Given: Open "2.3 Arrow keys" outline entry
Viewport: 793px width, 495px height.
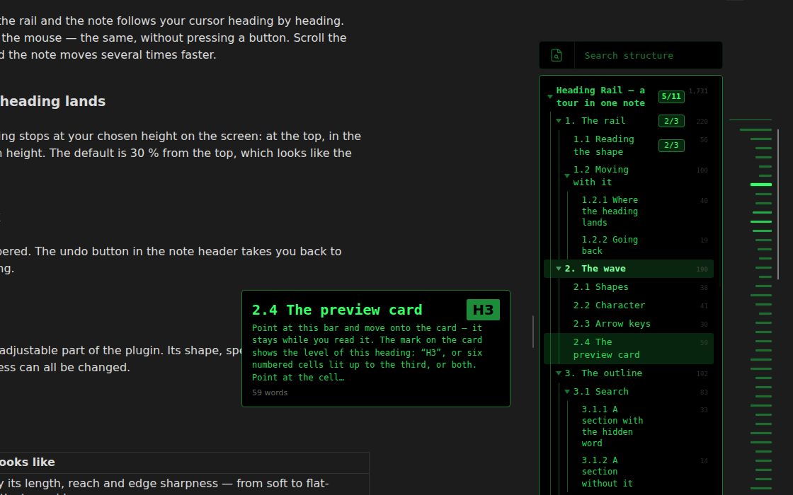Looking at the screenshot, I should pyautogui.click(x=612, y=324).
